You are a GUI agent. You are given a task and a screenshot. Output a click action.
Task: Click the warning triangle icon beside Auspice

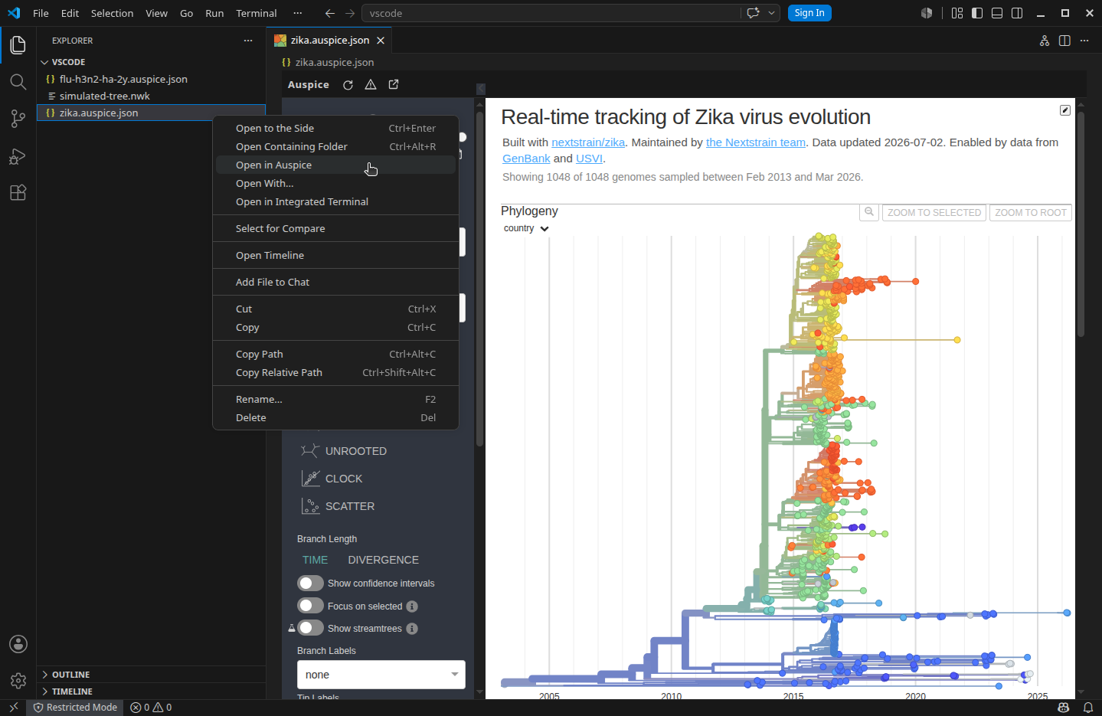click(371, 85)
